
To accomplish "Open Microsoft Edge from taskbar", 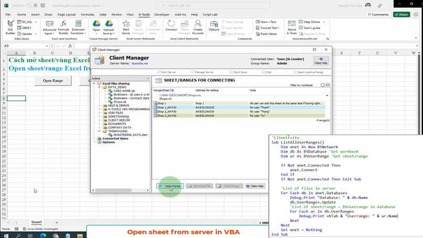I will (43, 235).
